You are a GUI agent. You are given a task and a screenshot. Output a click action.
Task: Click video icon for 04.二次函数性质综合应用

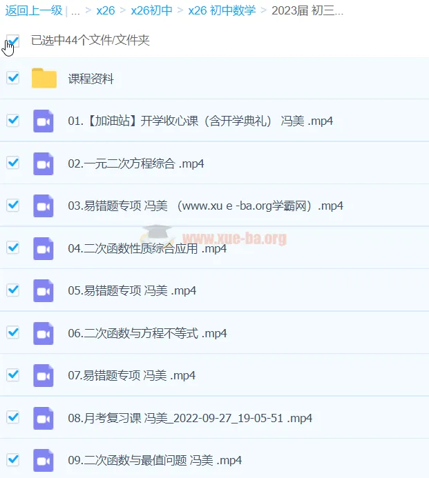(x=44, y=248)
